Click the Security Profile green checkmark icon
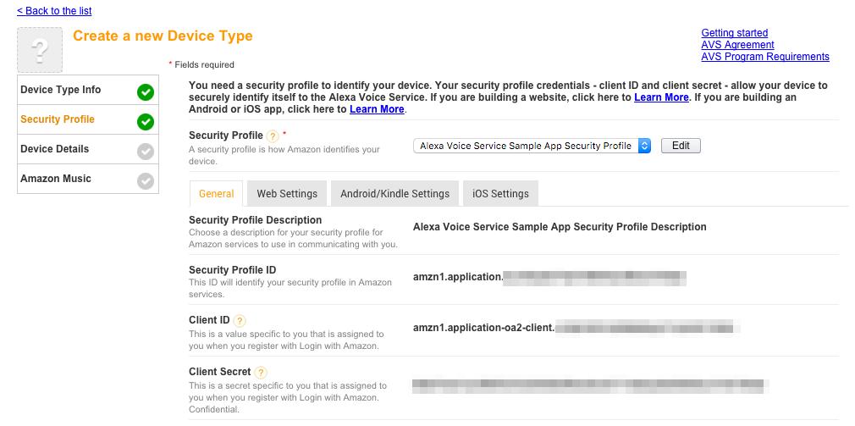 [x=146, y=121]
